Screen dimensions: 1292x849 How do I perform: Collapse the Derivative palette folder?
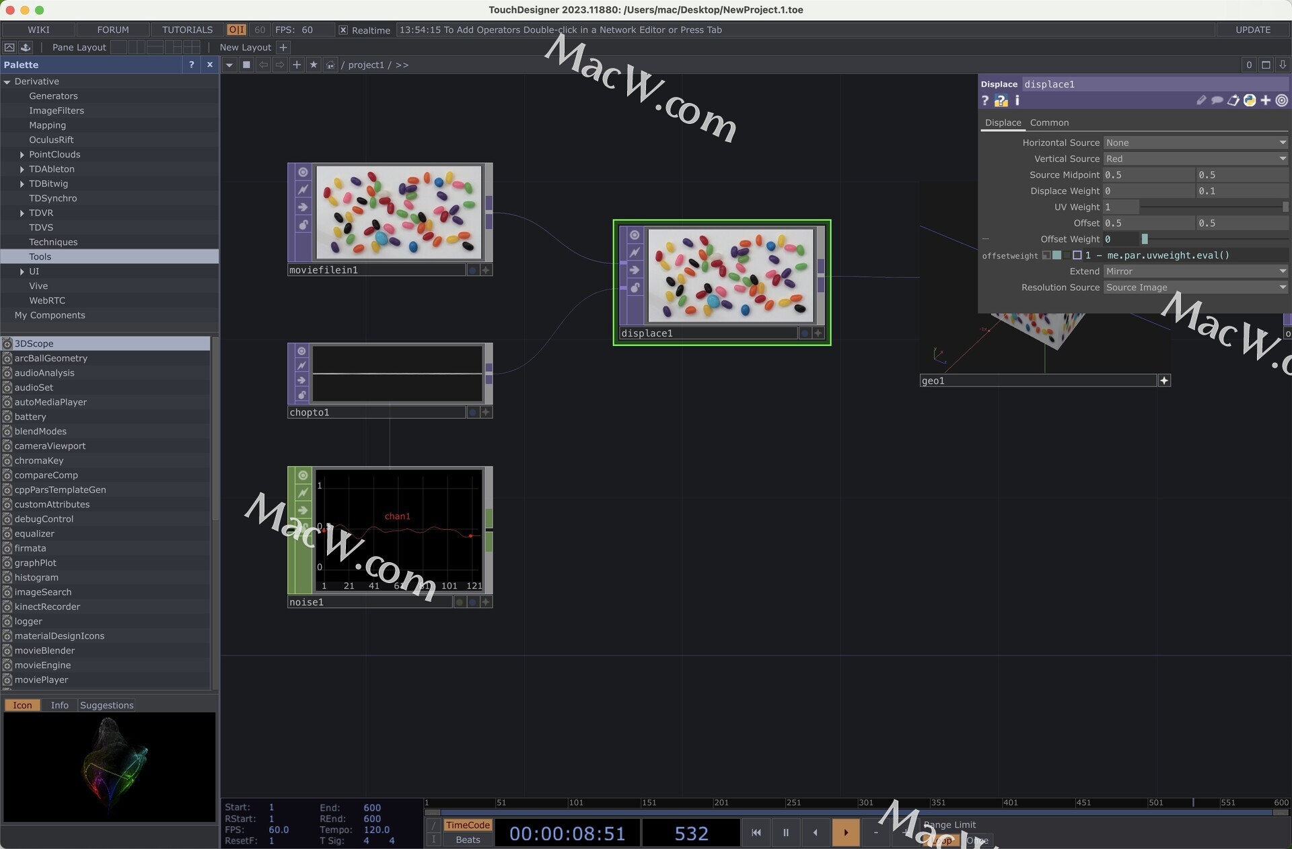pyautogui.click(x=7, y=81)
